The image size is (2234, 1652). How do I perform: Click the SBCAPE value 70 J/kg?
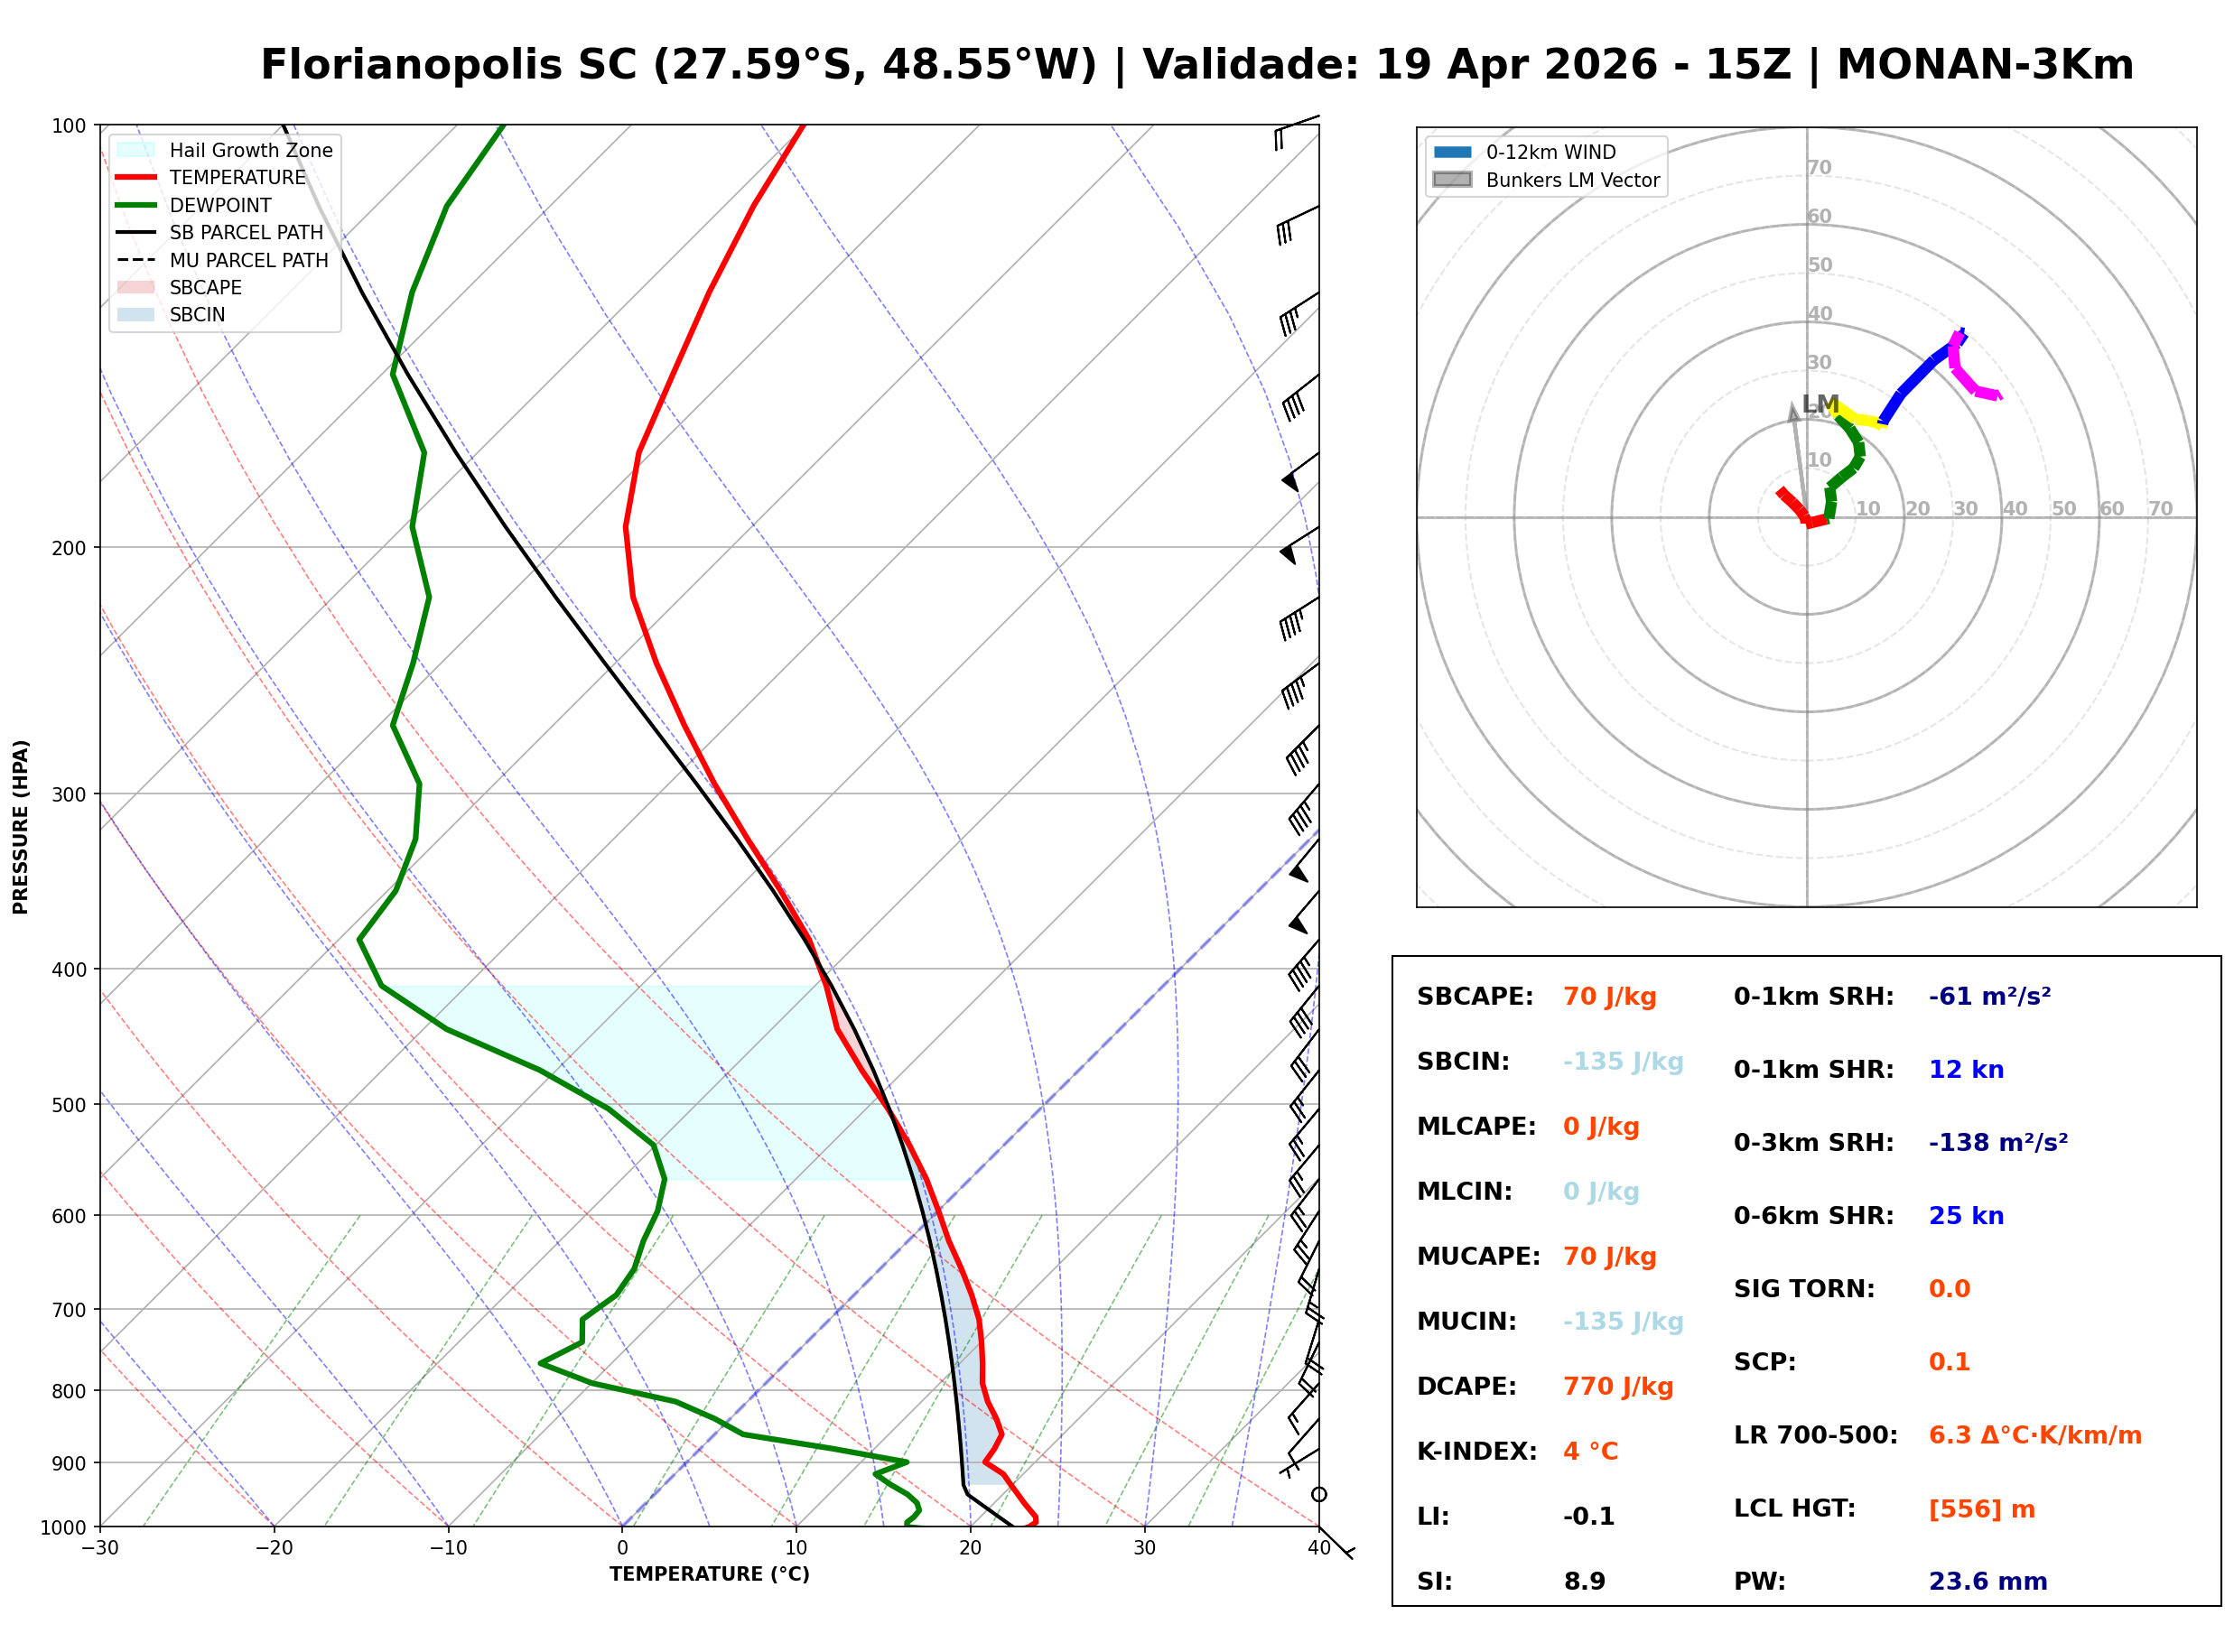click(1609, 997)
